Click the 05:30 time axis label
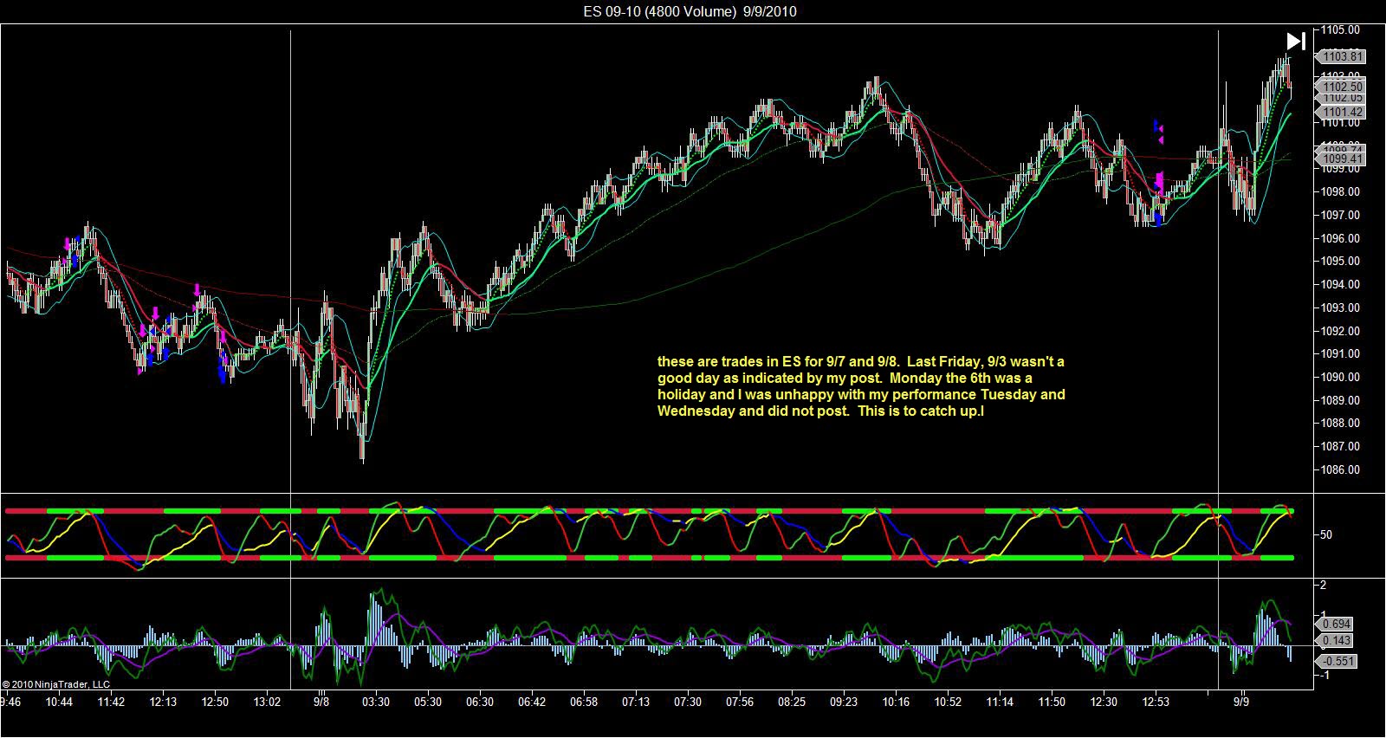This screenshot has height=738, width=1386. pyautogui.click(x=428, y=702)
